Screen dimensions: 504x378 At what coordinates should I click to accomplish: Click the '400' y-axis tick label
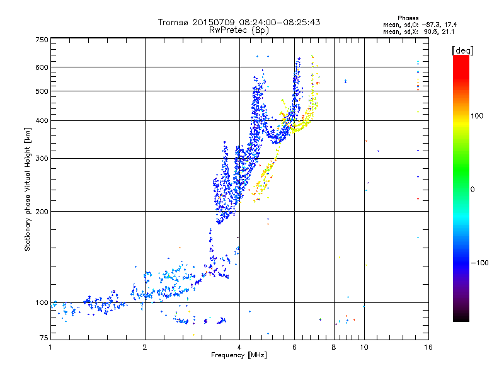42,120
